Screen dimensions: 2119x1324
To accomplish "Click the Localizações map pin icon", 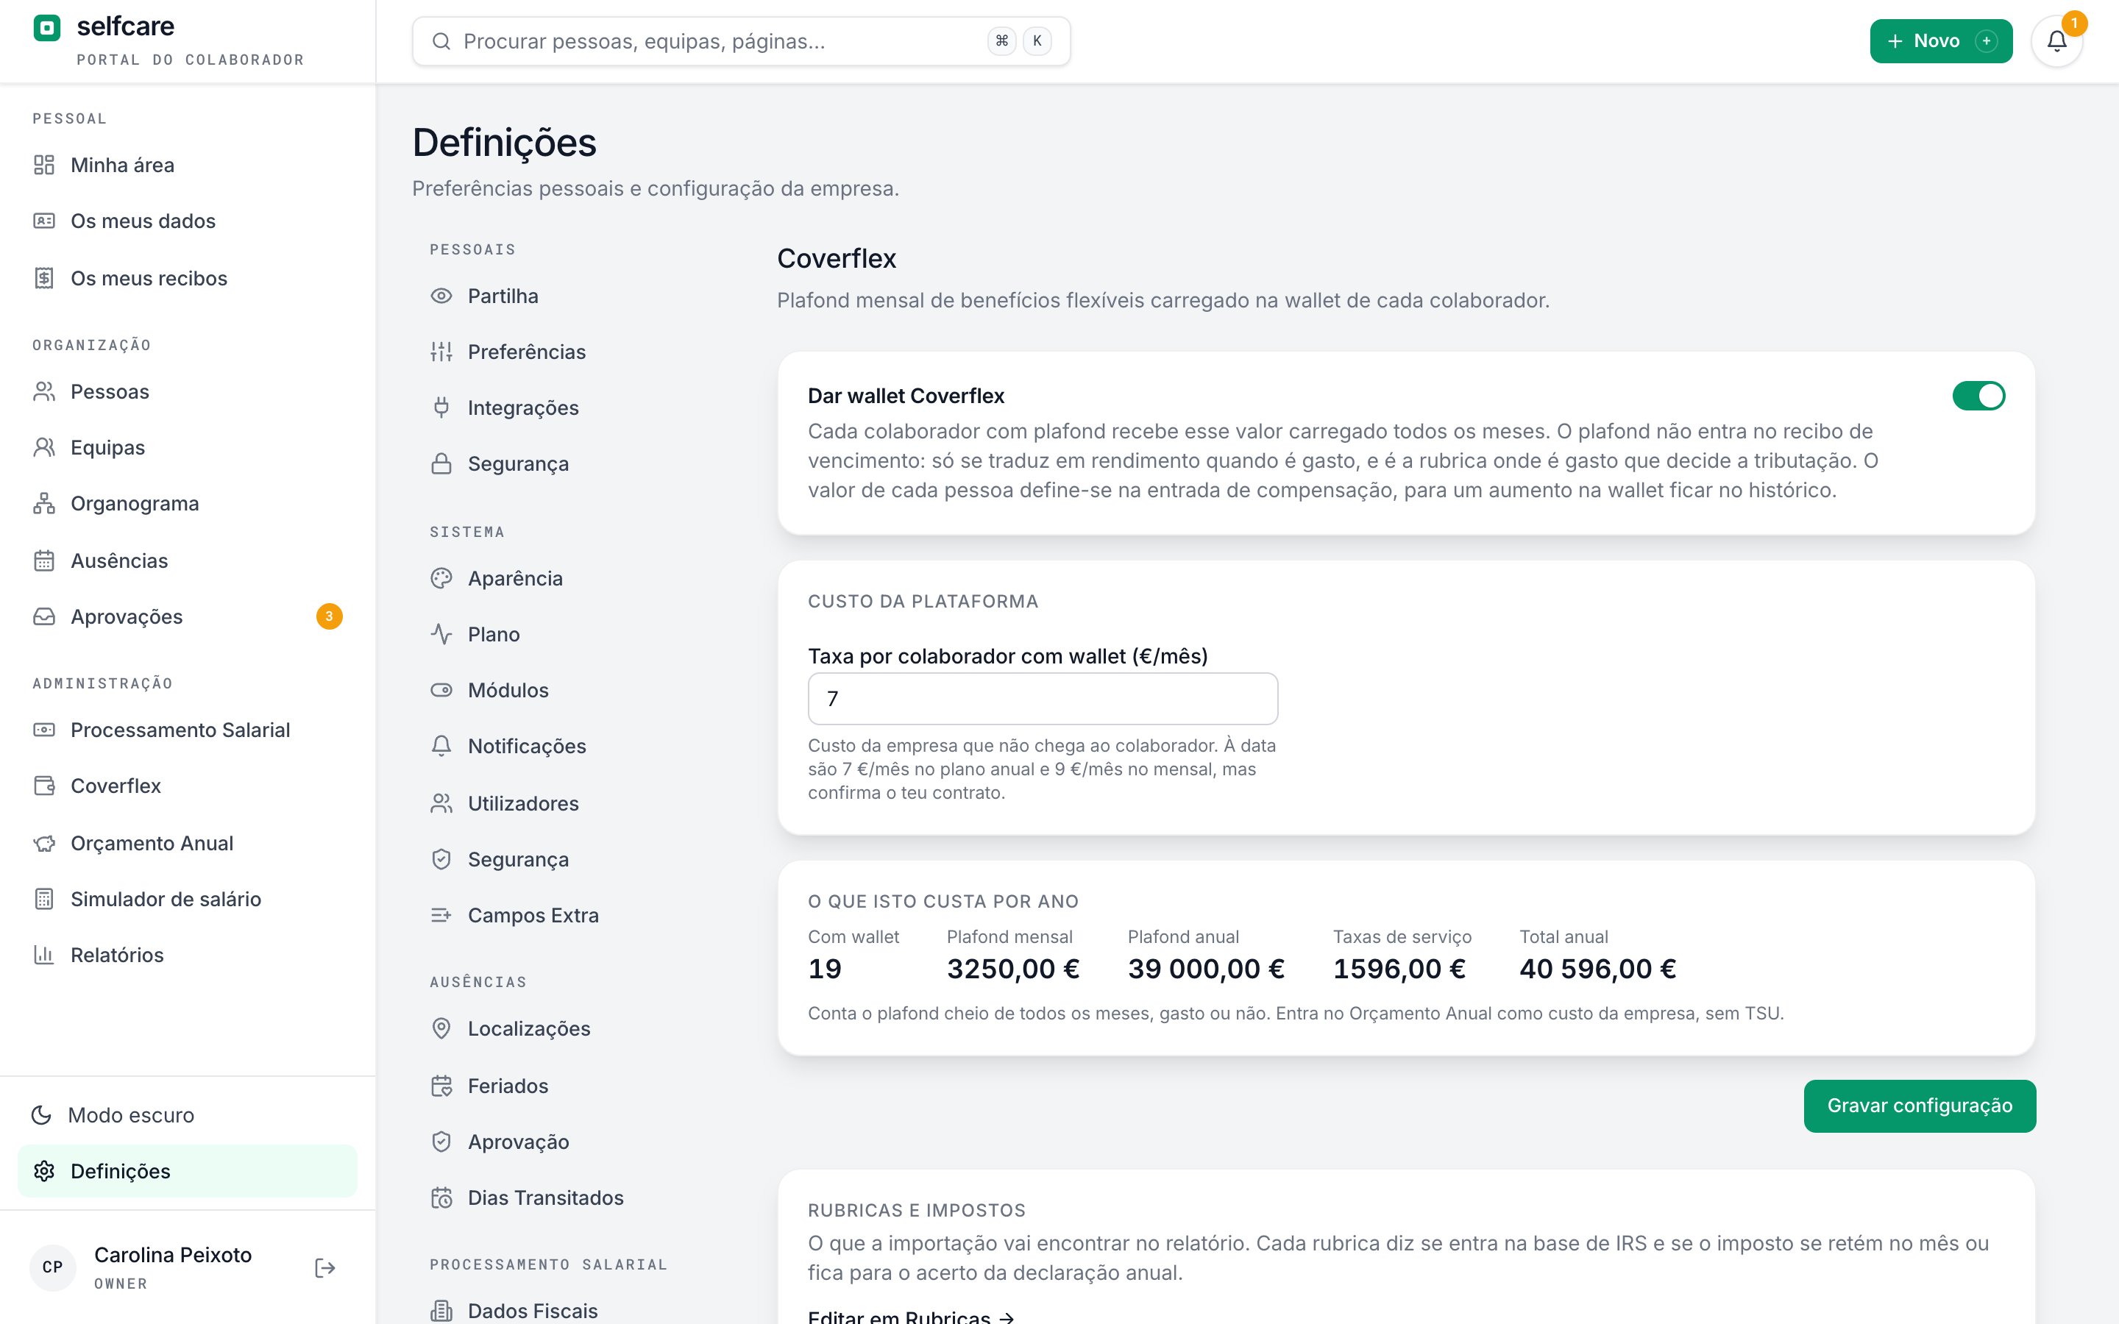I will tap(441, 1028).
